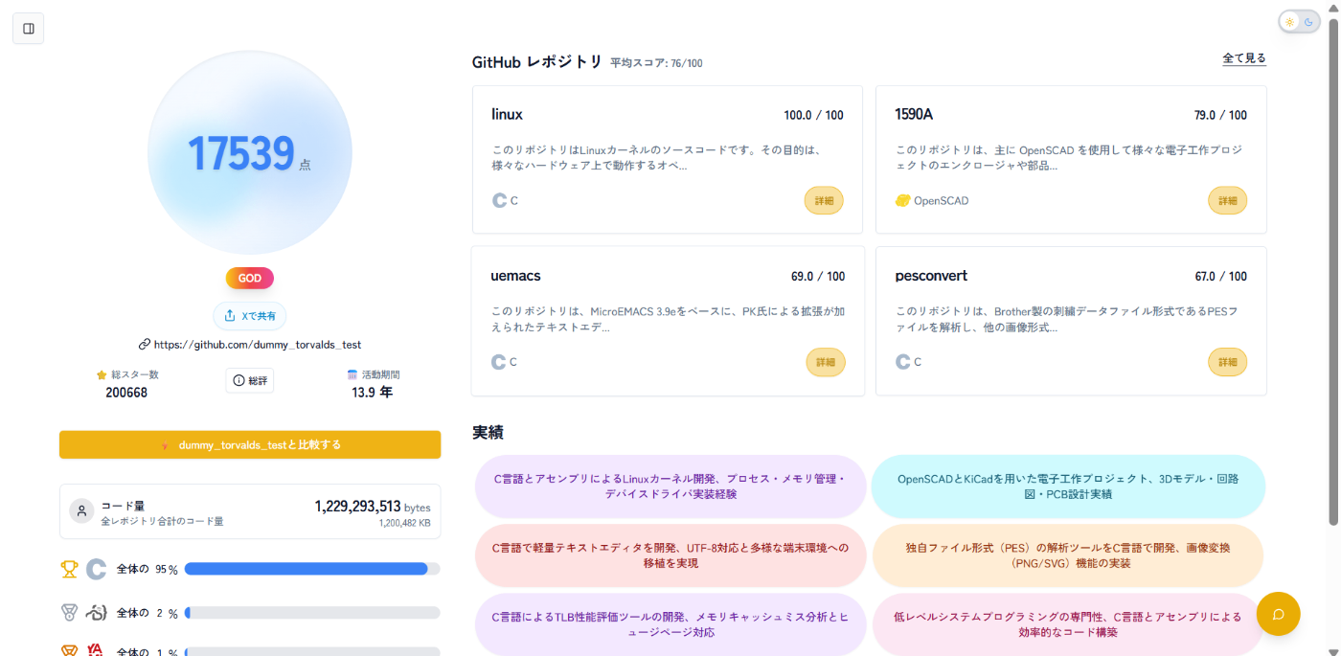
Task: Click the GitHub レポジトリ heading
Action: coord(537,62)
